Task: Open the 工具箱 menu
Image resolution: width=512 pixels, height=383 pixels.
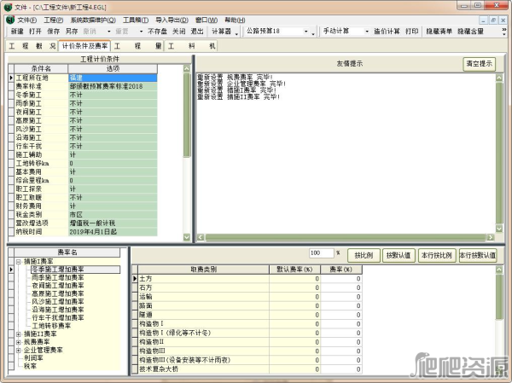Action: [x=132, y=19]
